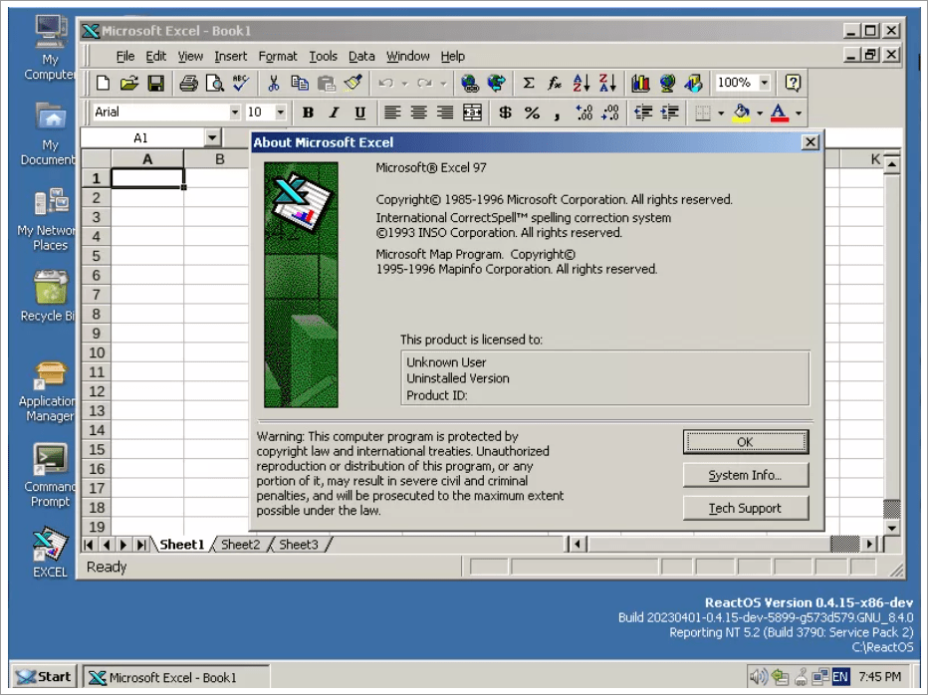
Task: Open the font size dropdown
Action: (280, 113)
